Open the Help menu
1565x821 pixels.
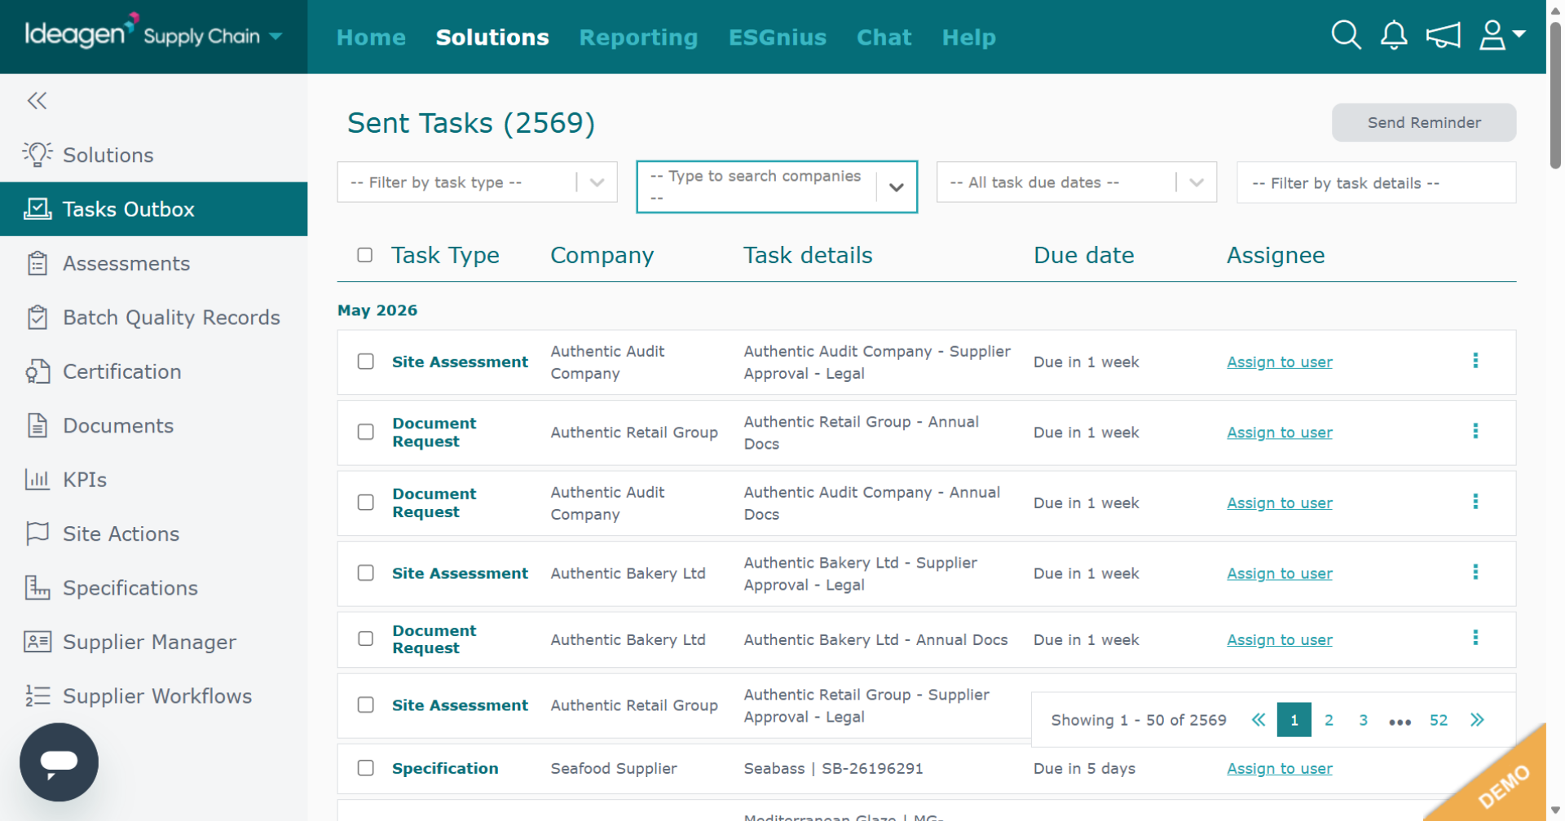point(968,37)
